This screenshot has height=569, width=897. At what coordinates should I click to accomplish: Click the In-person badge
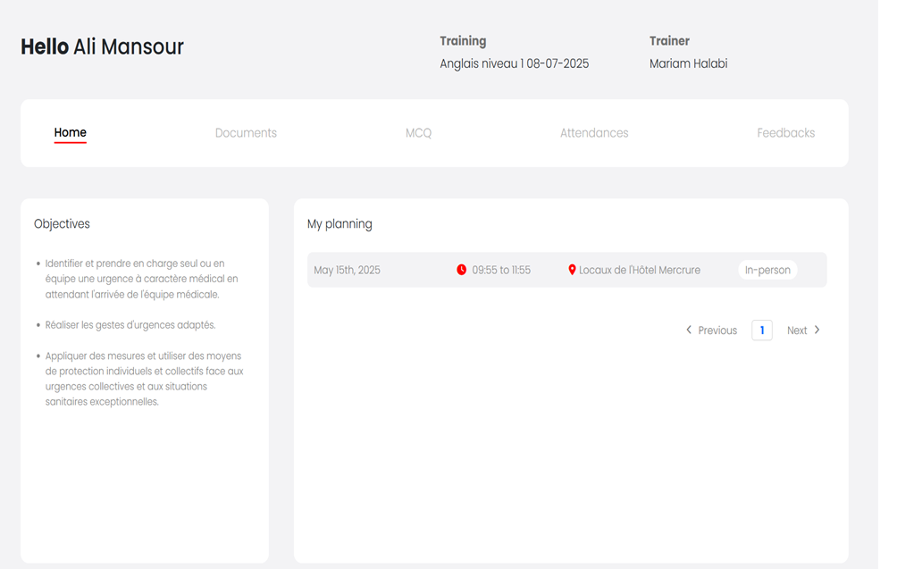(767, 270)
